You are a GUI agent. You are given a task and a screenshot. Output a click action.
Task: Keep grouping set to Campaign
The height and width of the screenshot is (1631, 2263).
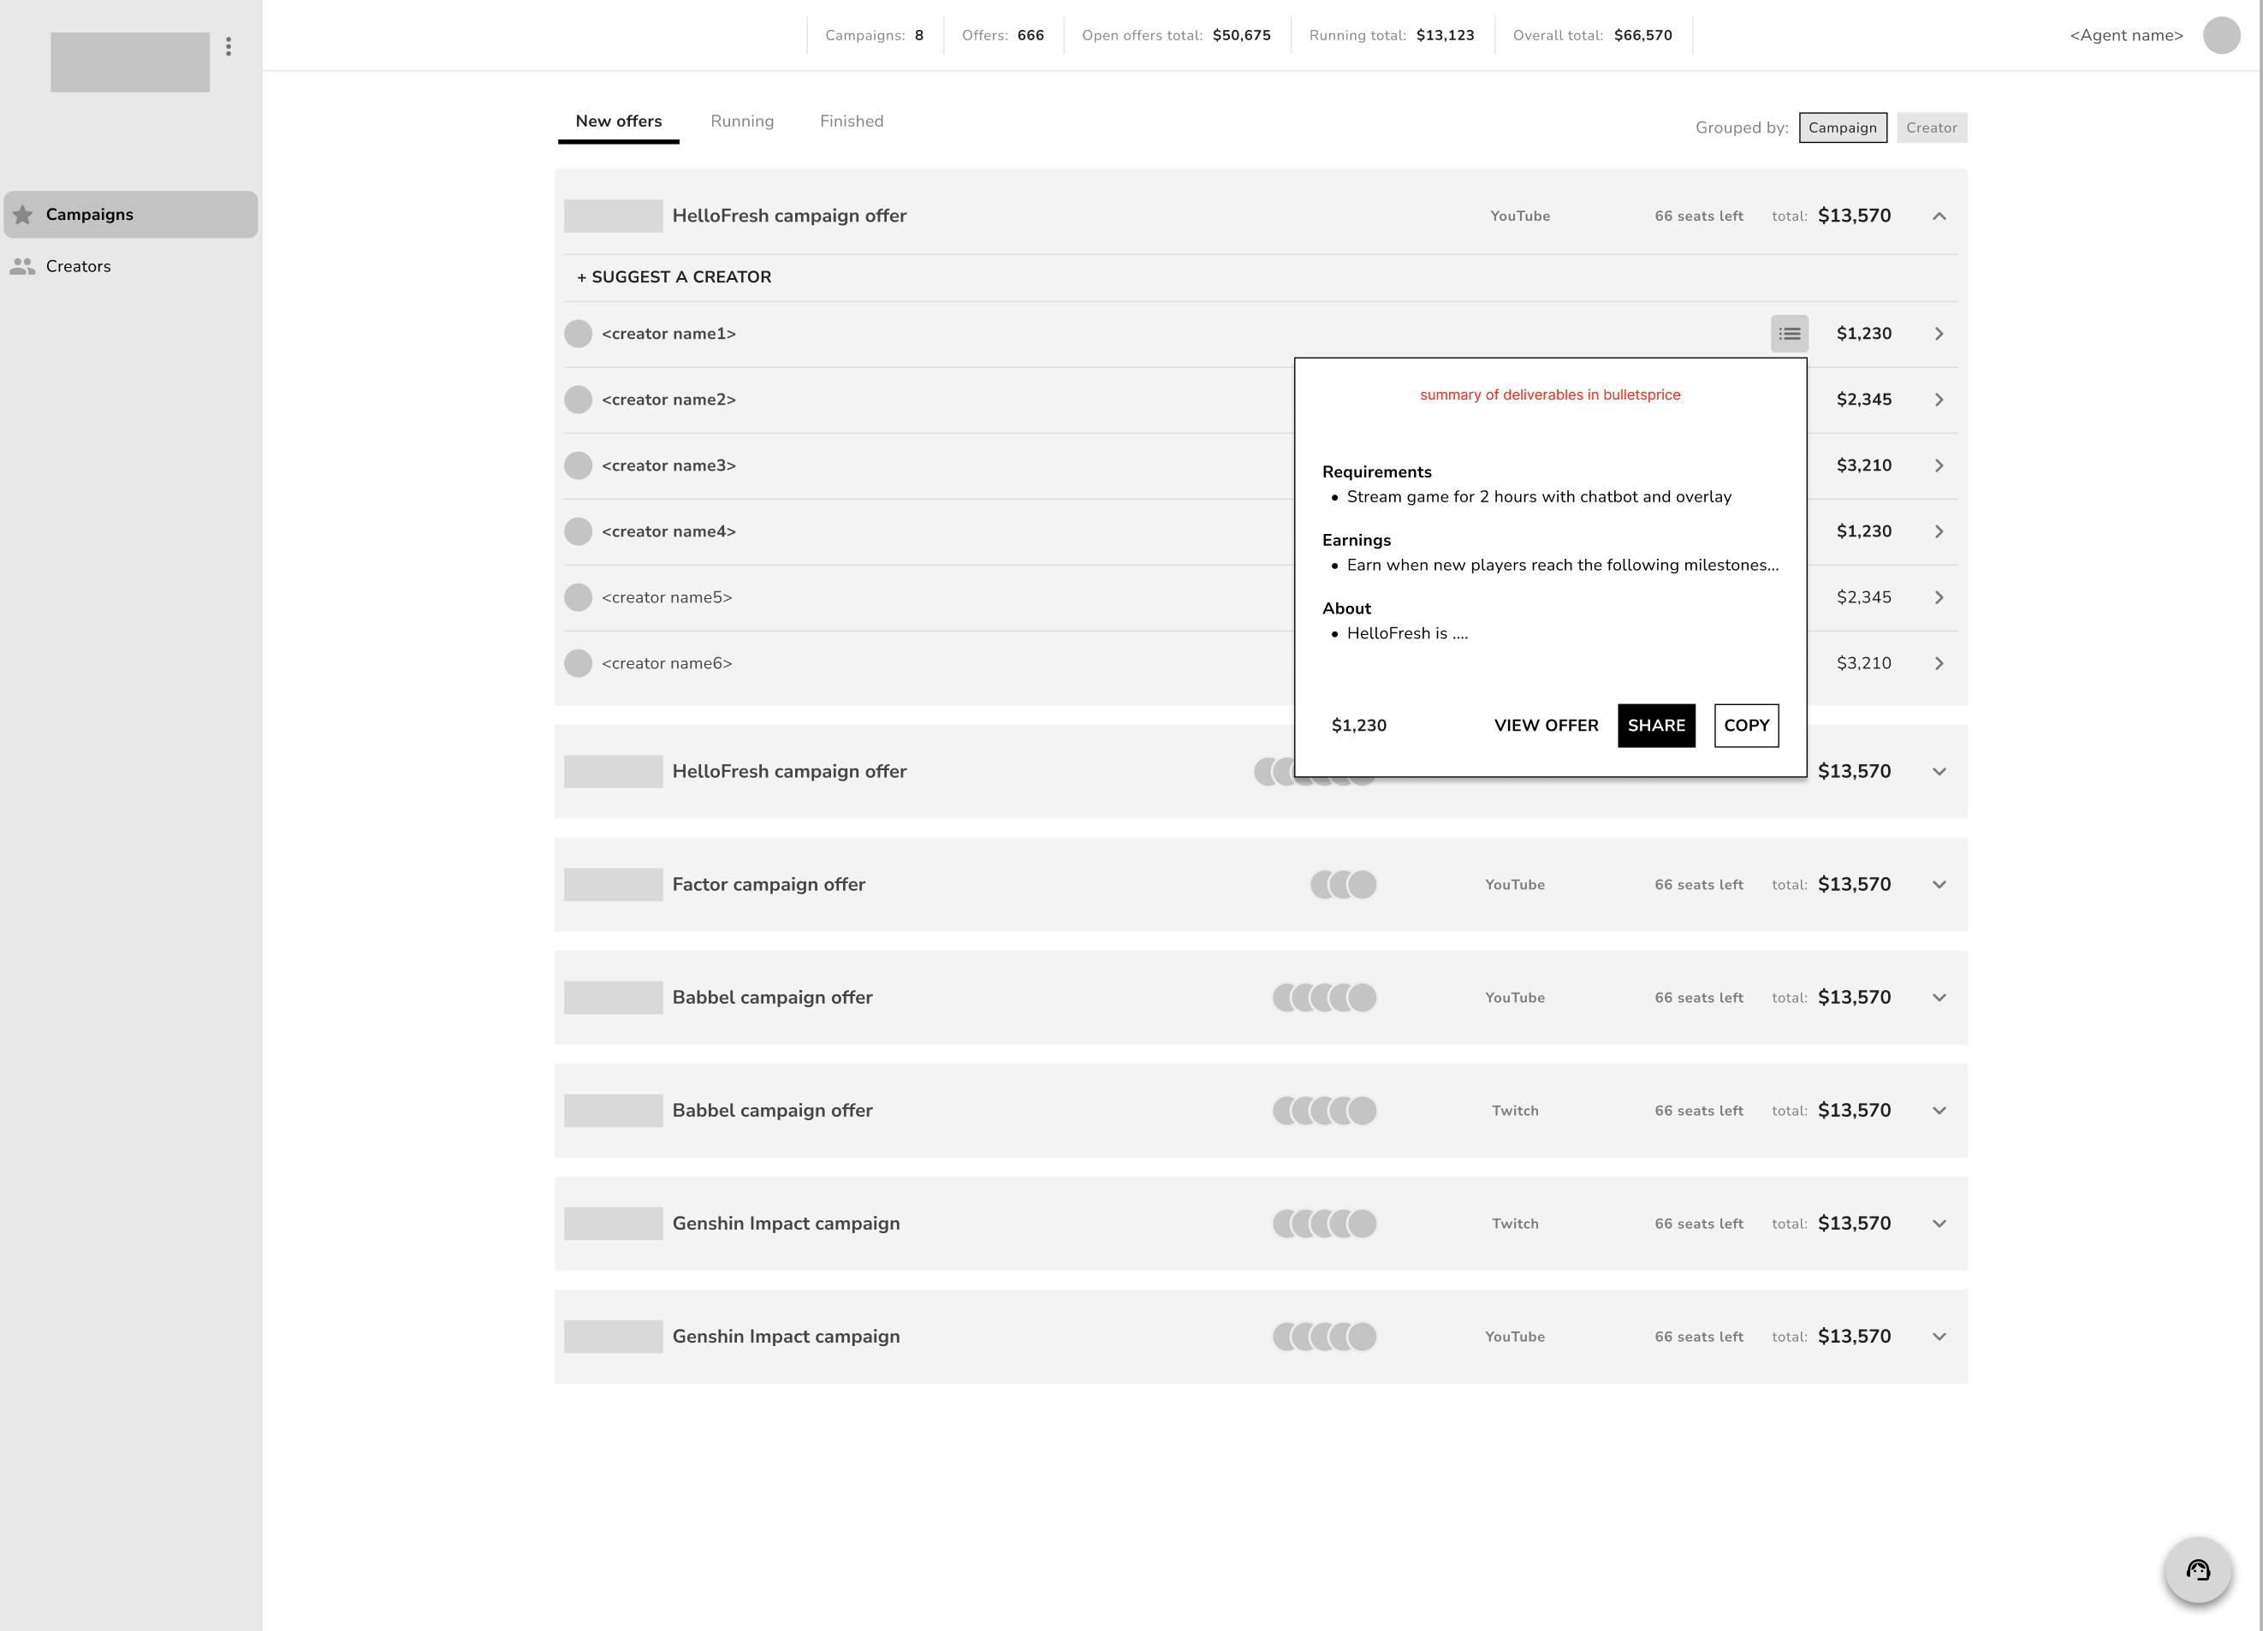click(x=1842, y=127)
